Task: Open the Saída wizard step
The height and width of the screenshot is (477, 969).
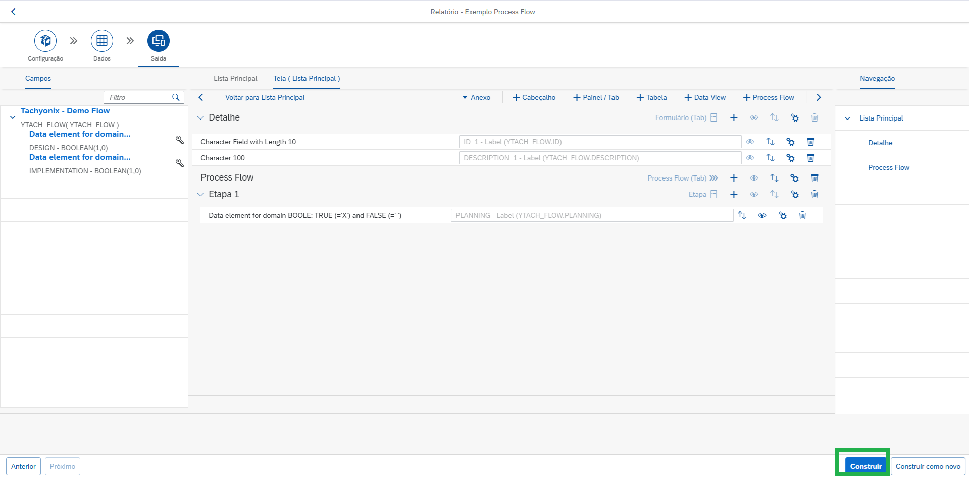Action: [x=159, y=41]
